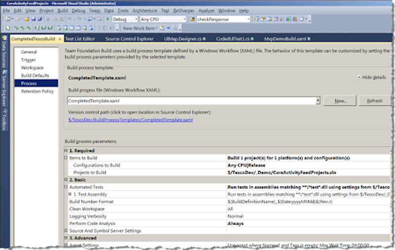Open the File menu

[6, 10]
